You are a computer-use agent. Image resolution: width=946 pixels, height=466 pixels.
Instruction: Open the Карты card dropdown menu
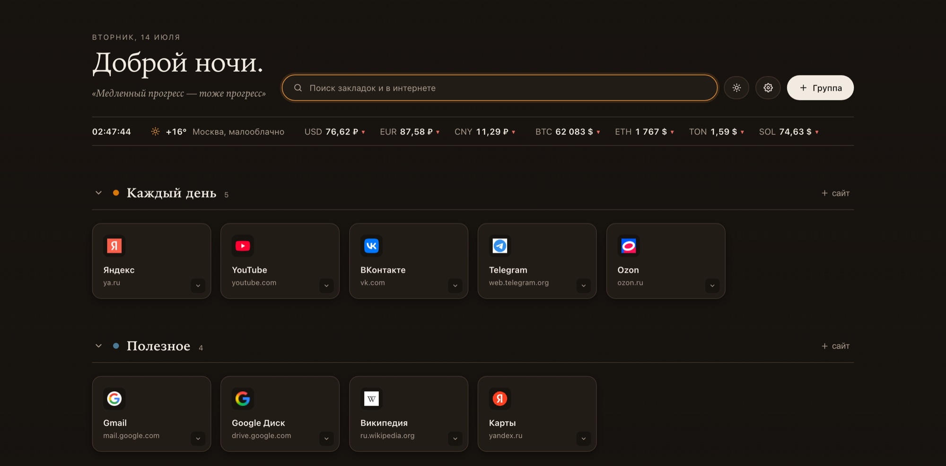click(584, 439)
